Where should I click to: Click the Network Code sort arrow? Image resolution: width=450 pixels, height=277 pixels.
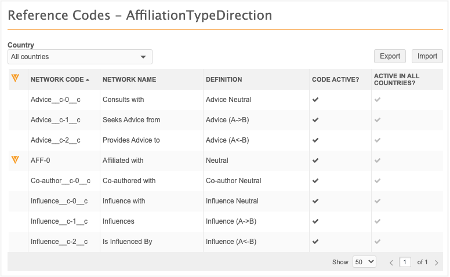click(88, 80)
